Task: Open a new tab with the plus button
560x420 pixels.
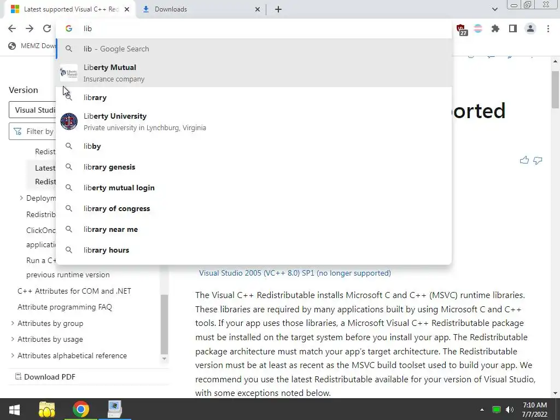Action: (278, 9)
